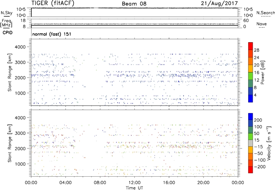Click the TIGER (fitACF) title text

click(x=53, y=3)
